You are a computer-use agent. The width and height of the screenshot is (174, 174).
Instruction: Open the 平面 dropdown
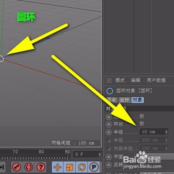point(157,157)
